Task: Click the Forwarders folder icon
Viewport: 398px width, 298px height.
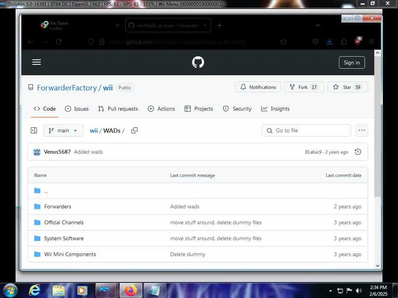Action: pos(37,206)
